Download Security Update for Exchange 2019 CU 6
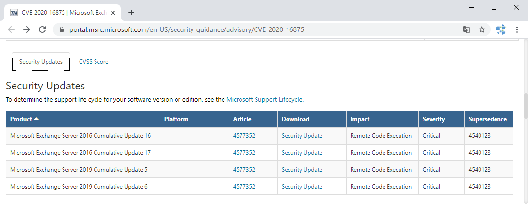This screenshot has height=204, width=528. click(x=302, y=186)
